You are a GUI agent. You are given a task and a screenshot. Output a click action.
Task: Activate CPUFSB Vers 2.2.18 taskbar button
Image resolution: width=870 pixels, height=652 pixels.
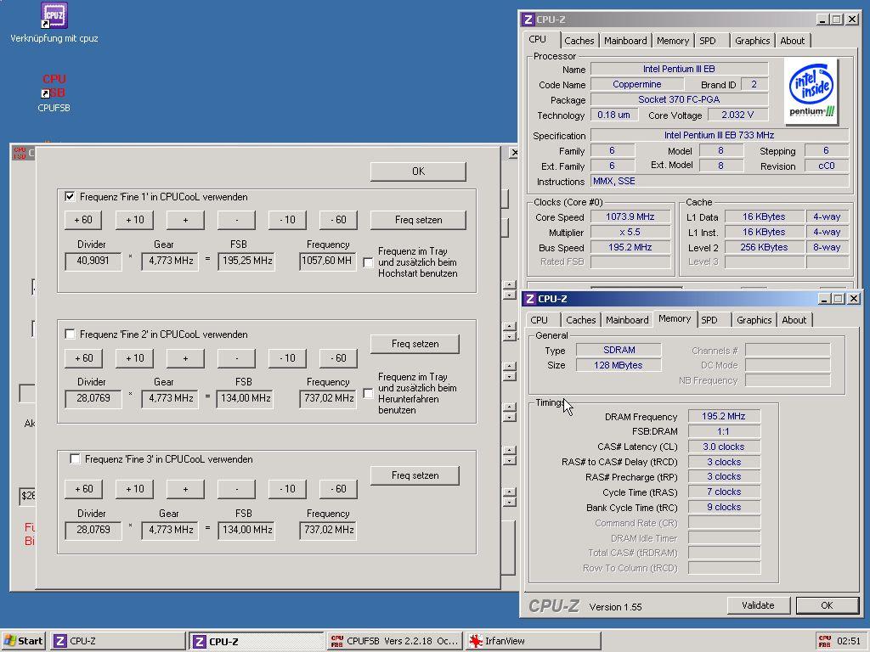tap(394, 641)
